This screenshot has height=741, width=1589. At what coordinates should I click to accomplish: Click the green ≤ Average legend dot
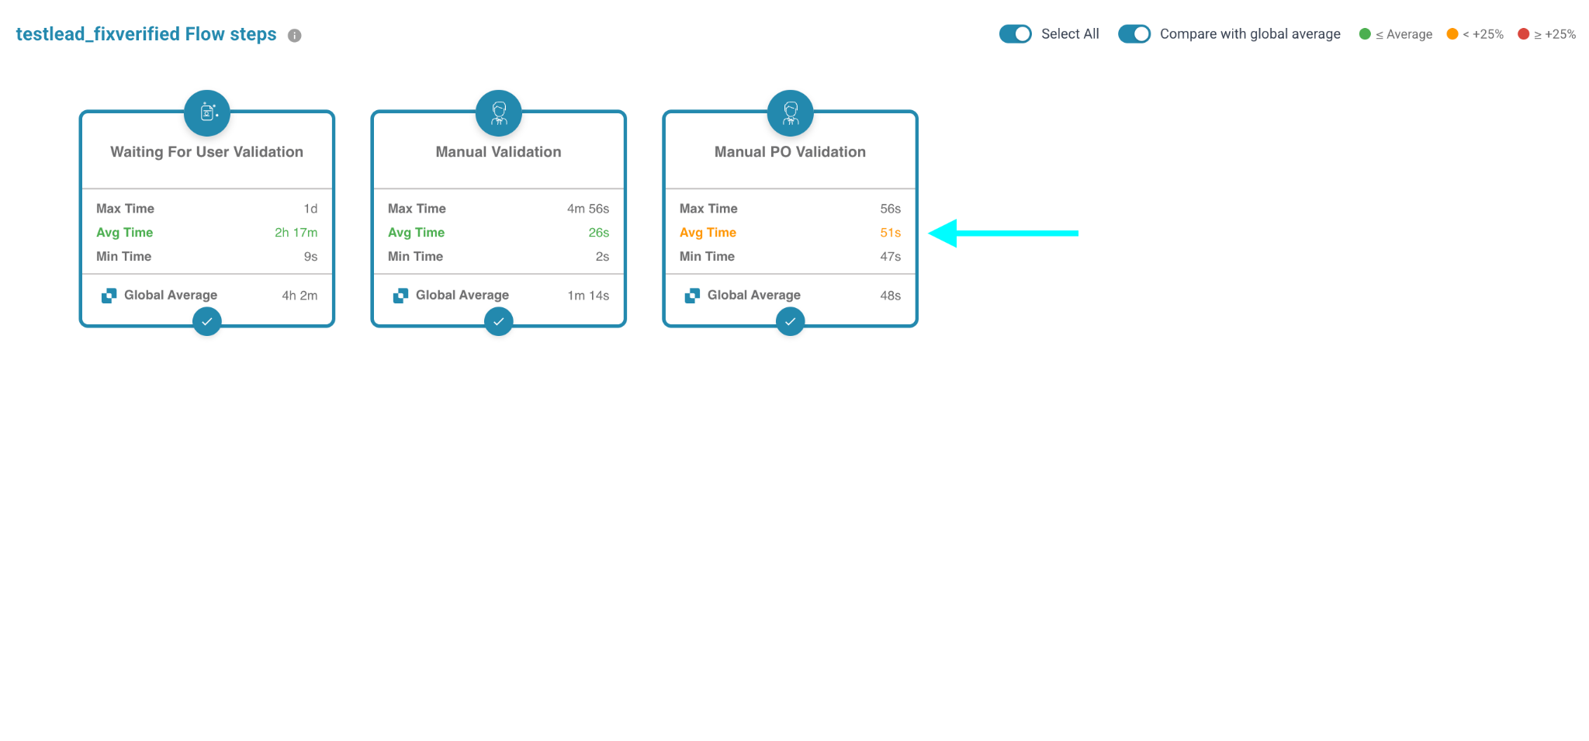[1366, 34]
